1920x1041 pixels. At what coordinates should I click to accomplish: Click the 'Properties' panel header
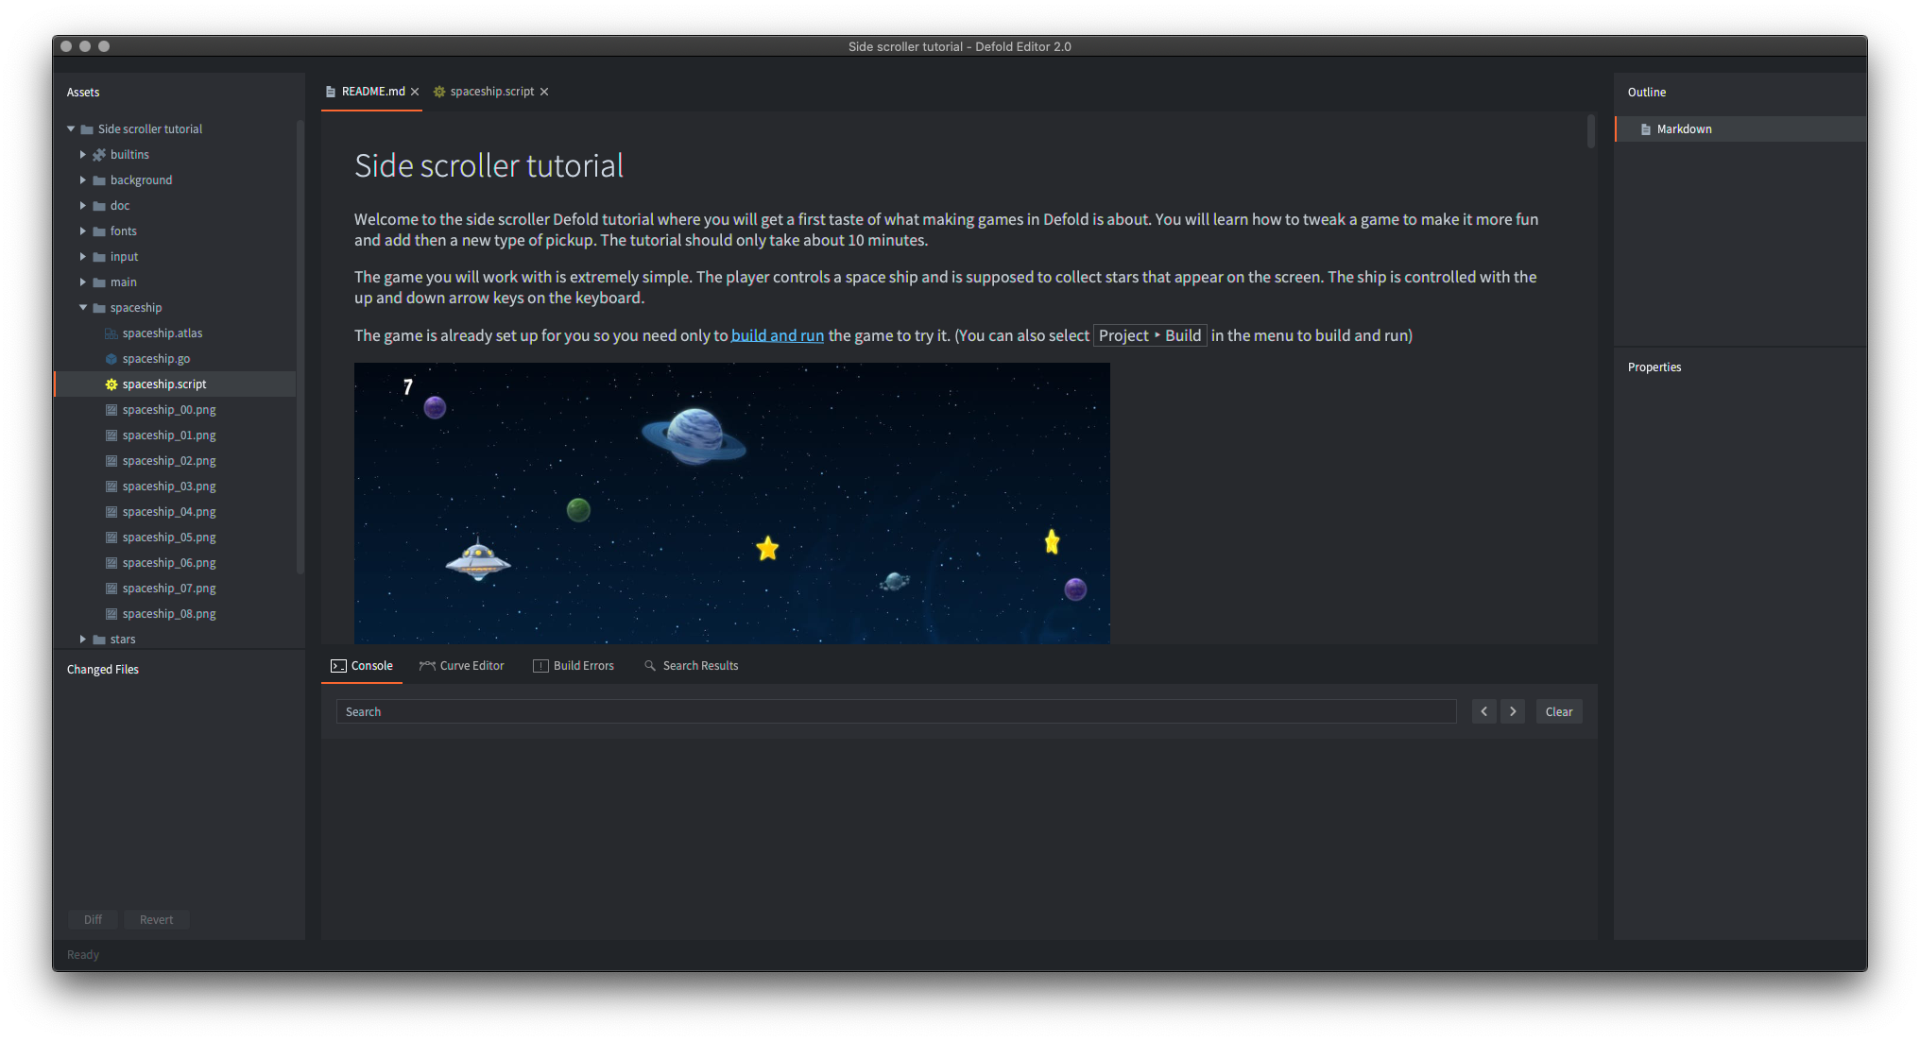[x=1654, y=367]
